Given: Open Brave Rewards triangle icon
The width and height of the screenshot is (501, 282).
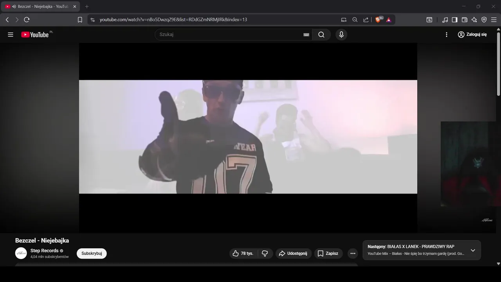Looking at the screenshot, I should pos(389,20).
